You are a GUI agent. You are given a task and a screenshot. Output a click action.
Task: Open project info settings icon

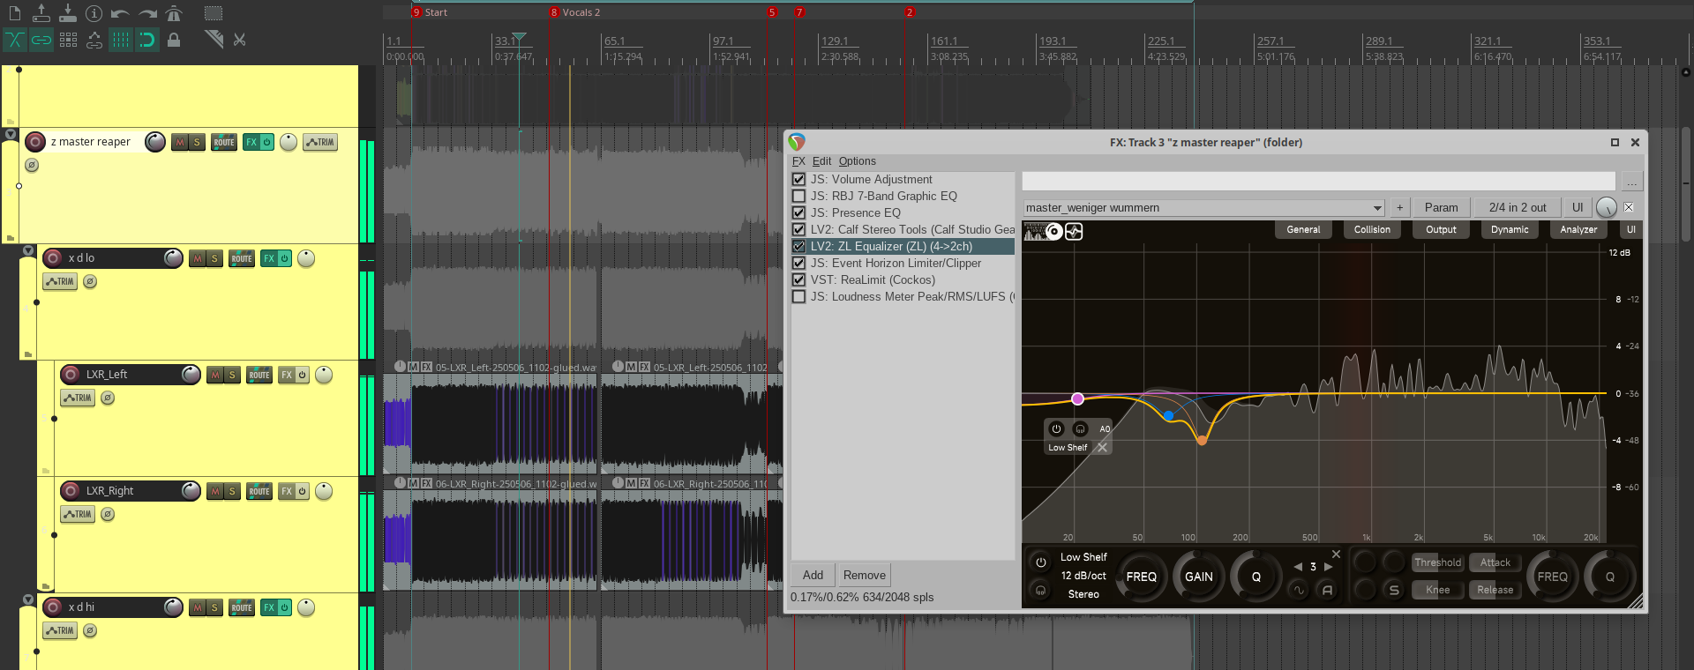94,13
